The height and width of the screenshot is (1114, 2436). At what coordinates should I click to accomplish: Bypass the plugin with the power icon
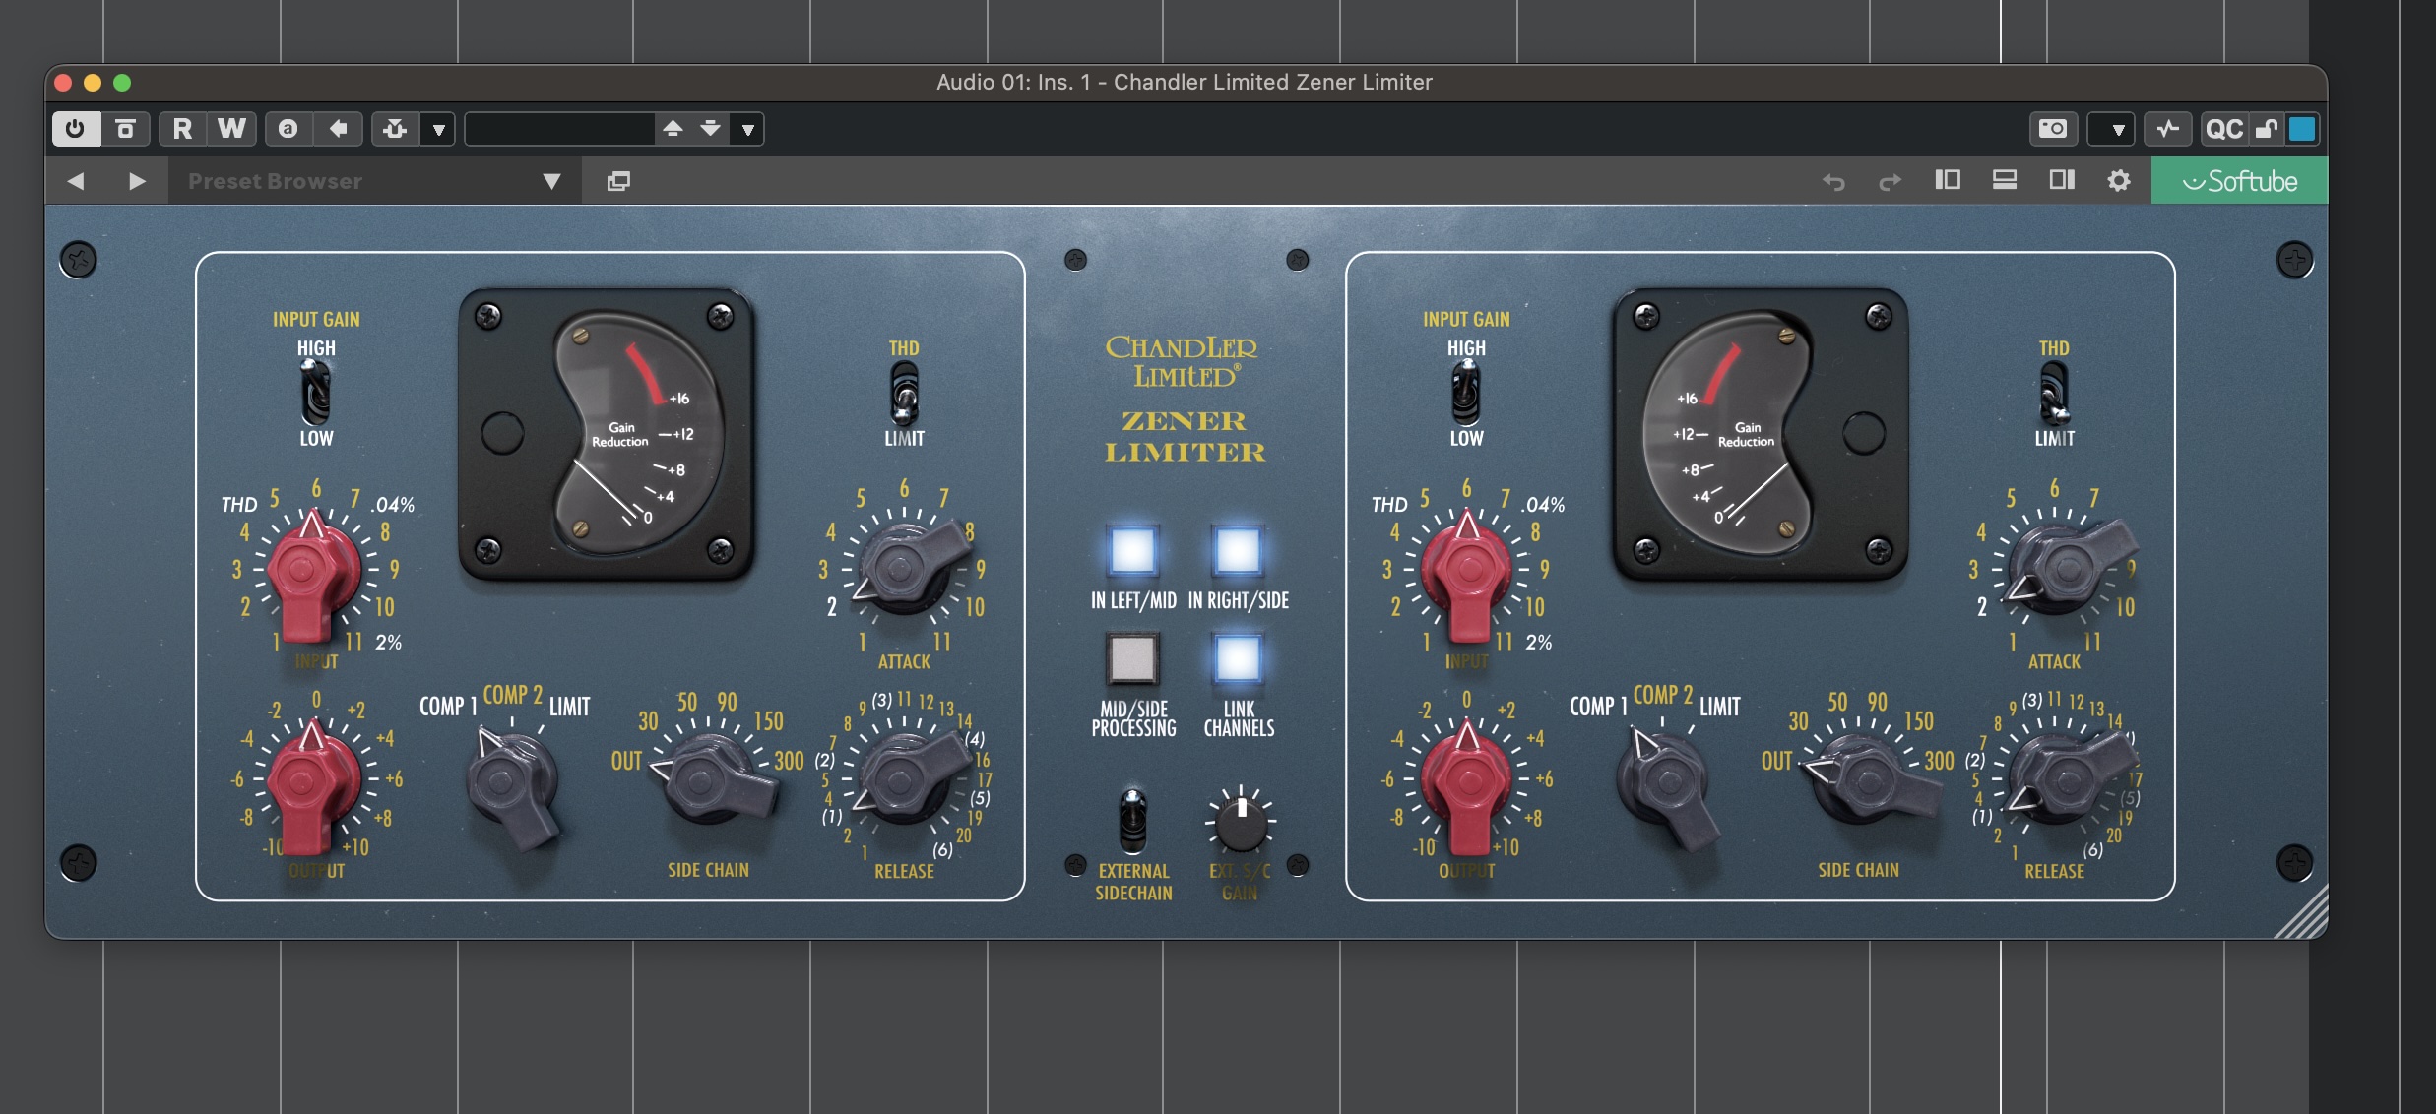tap(76, 128)
